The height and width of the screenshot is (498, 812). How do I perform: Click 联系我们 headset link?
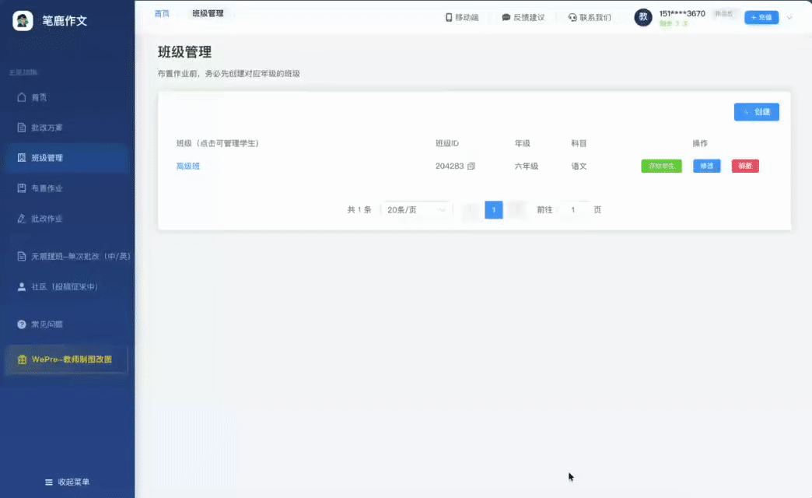[x=589, y=17]
